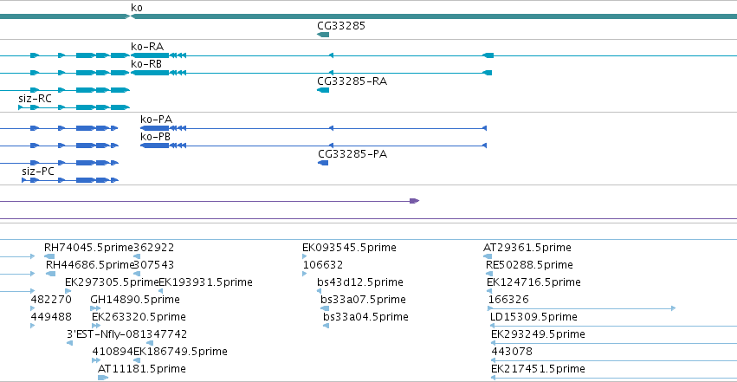Select the AT29361.5prime EST label
The image size is (737, 382).
tap(527, 248)
